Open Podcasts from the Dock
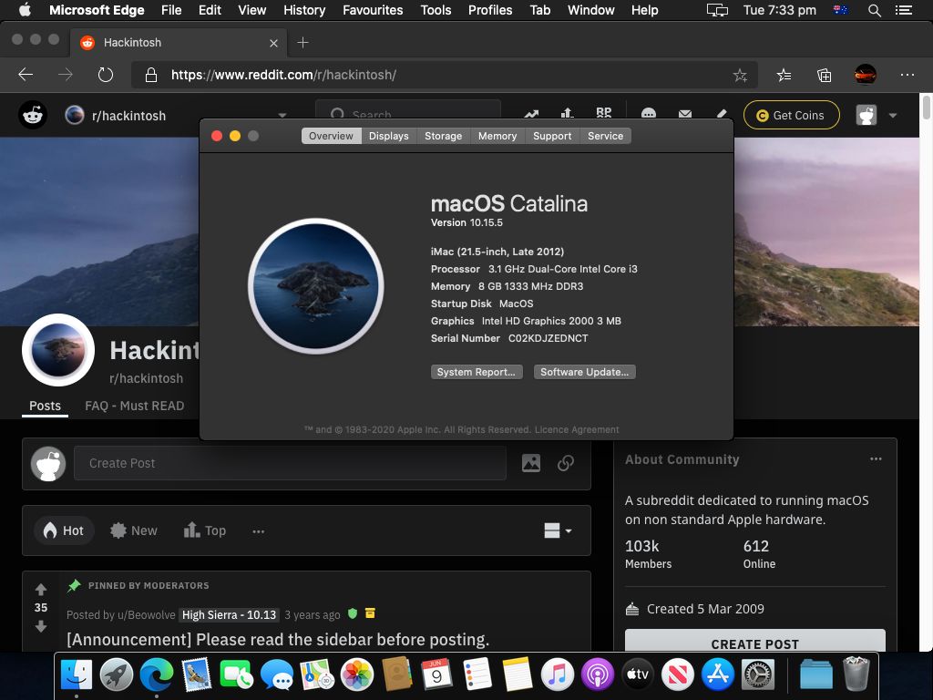Image resolution: width=933 pixels, height=700 pixels. (x=598, y=674)
